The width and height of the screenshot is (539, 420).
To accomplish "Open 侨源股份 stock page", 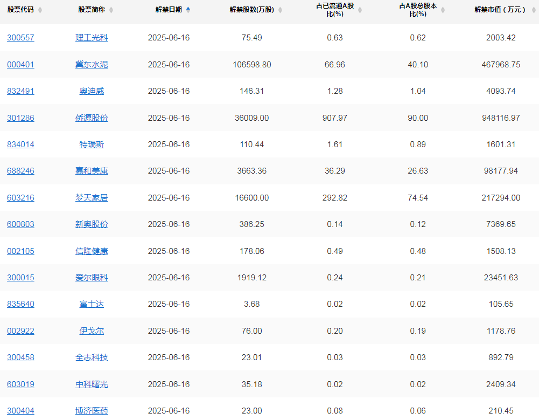I will click(92, 118).
